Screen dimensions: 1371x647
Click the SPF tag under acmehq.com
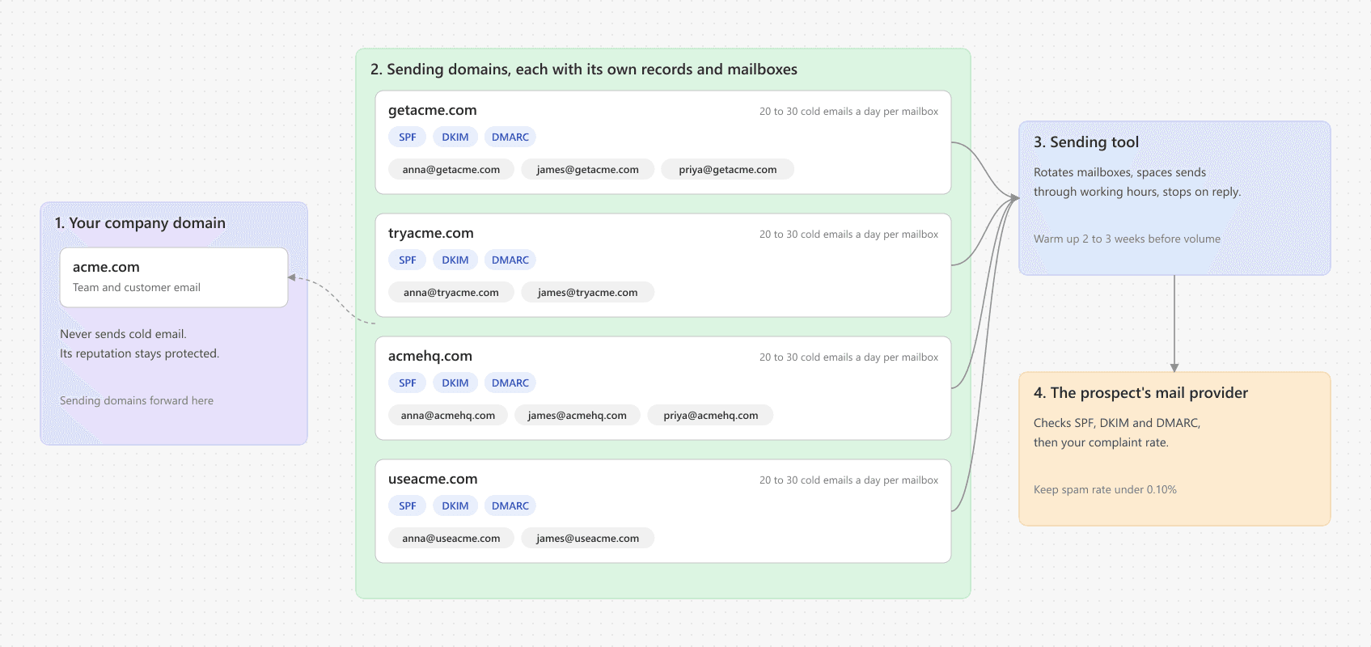[x=408, y=383]
